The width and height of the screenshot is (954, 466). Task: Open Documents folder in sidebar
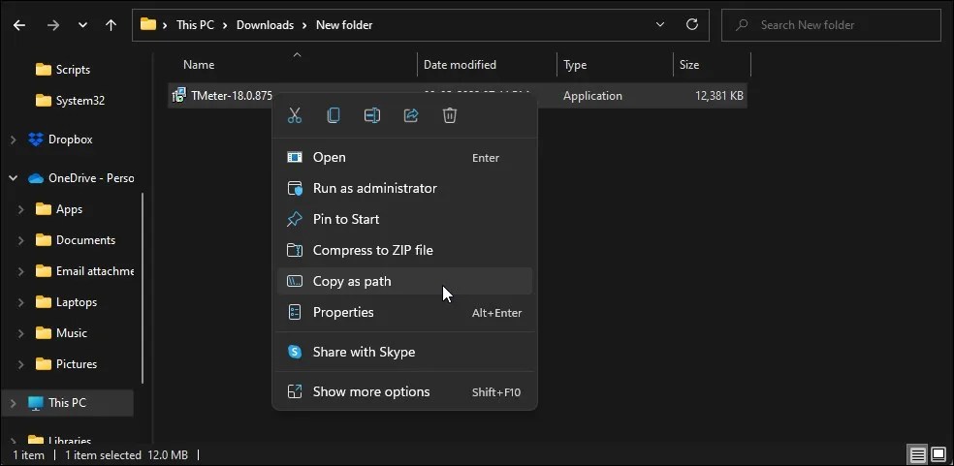coord(85,240)
